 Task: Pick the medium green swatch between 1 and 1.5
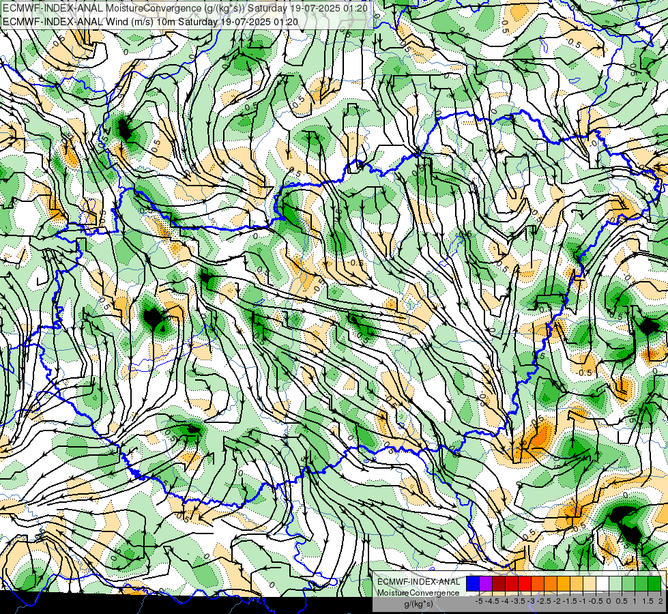click(641, 583)
